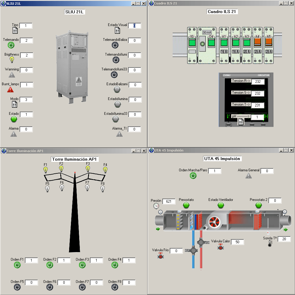The image size is (295, 295).
Task: Click the Tipo document icon in SLIU 21L
Action: click(15, 30)
